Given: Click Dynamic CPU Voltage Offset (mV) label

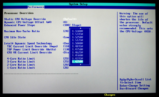Looking at the screenshot, I should tap(28, 22).
